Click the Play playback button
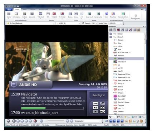This screenshot has width=152, height=132. click(x=8, y=121)
